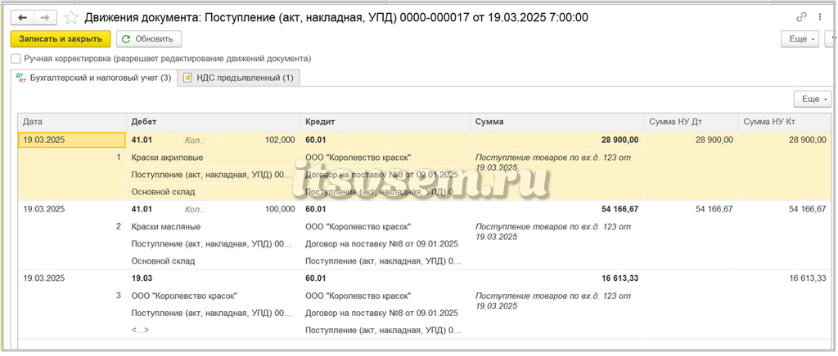
Task: Click Сумма НУ Дт value 54 166,67
Action: tap(714, 209)
